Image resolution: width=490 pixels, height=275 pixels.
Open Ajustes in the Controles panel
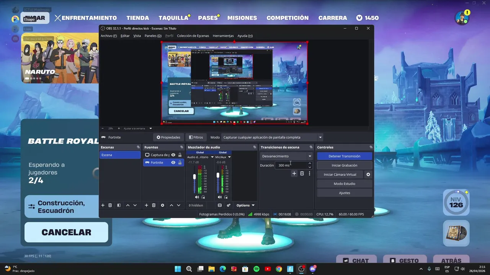345,193
